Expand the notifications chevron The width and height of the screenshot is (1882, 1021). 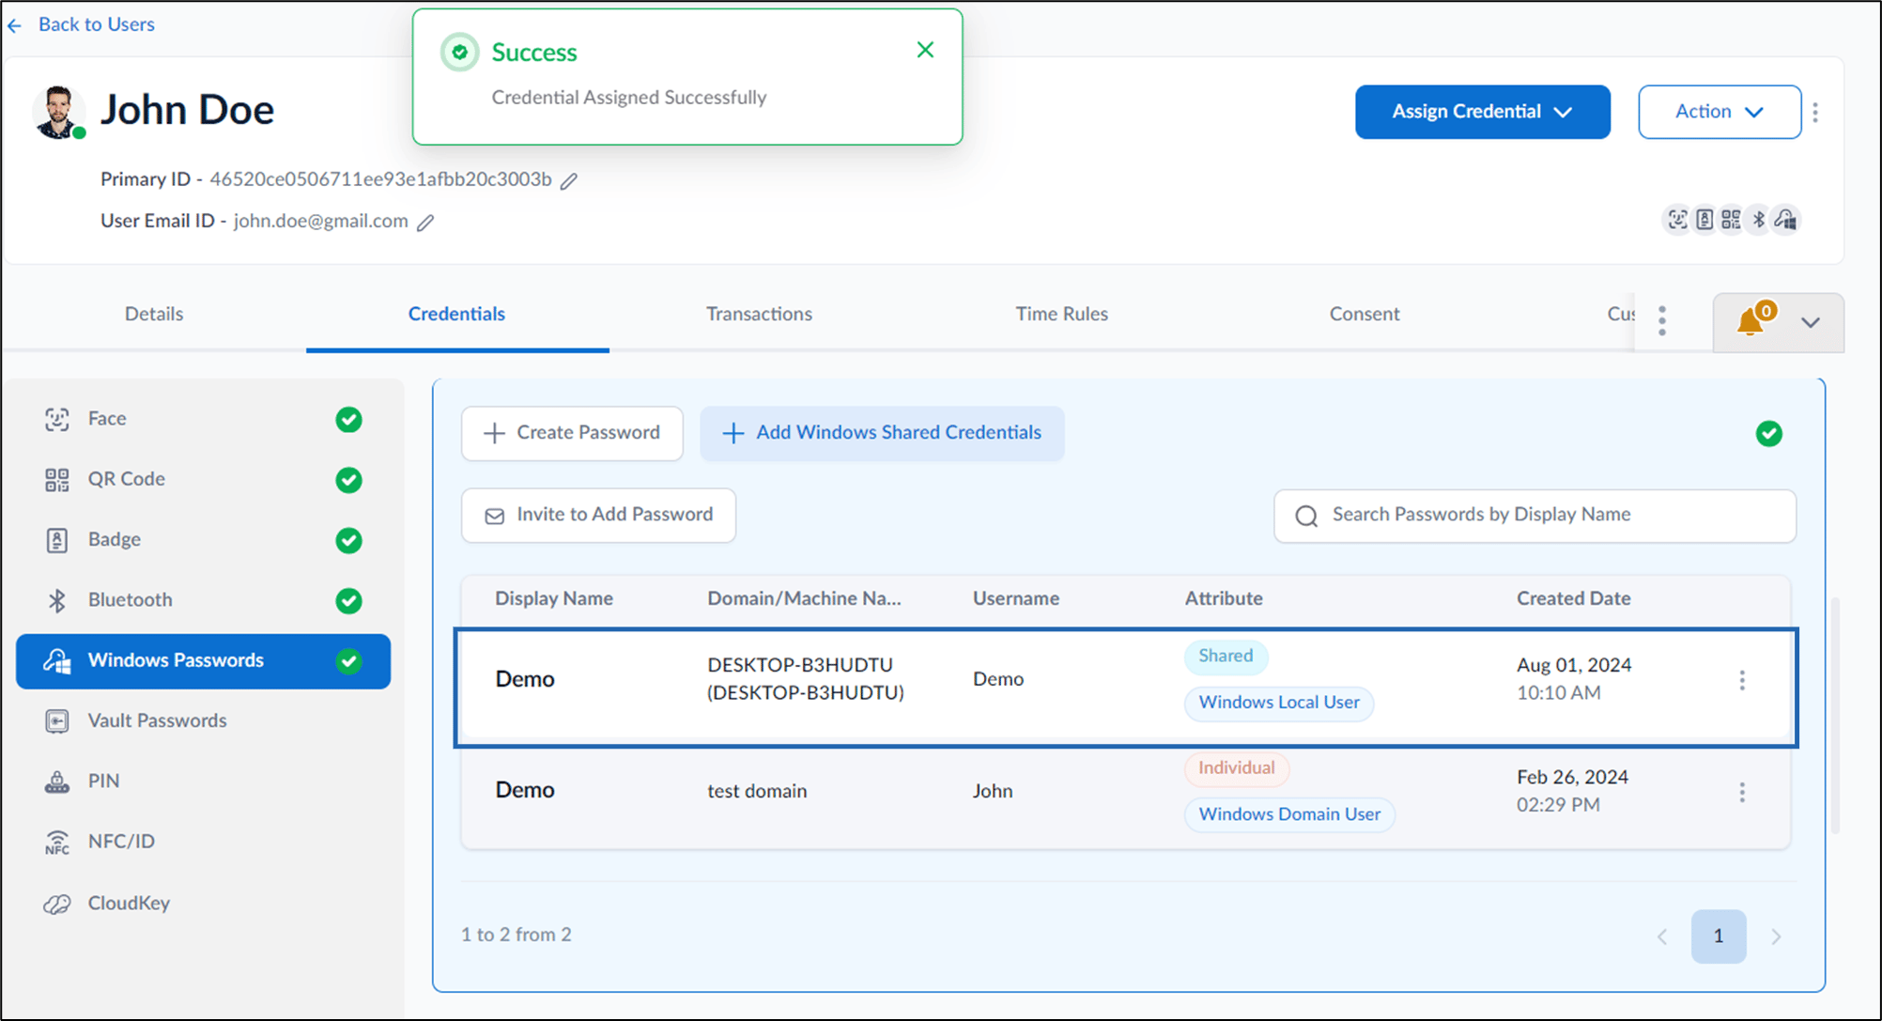click(x=1811, y=322)
